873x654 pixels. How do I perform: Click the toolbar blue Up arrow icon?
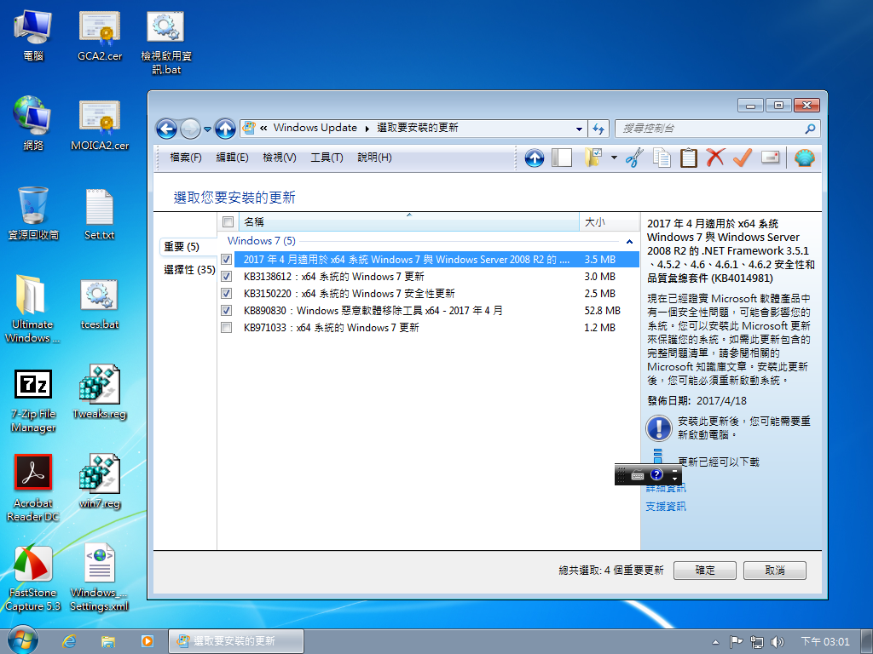click(x=535, y=158)
